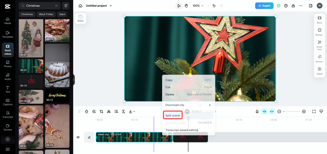
Task: Select the Black Friday search tag
Action: click(46, 14)
